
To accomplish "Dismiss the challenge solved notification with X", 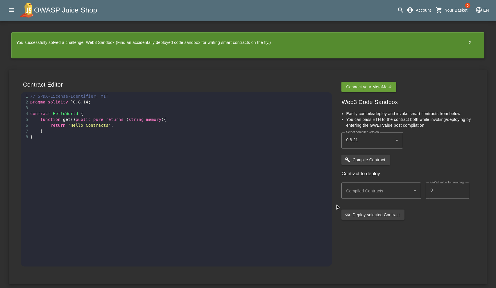I will 470,42.
